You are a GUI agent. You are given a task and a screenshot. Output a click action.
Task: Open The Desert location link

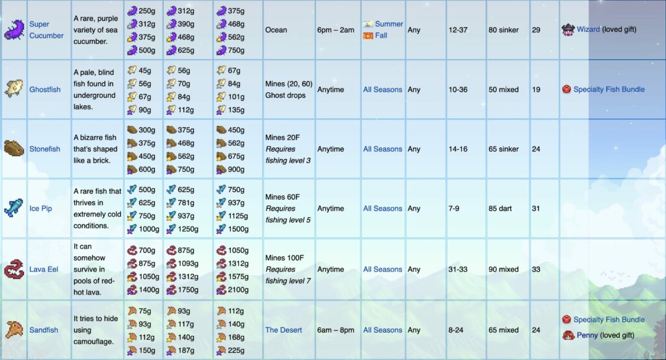point(284,330)
